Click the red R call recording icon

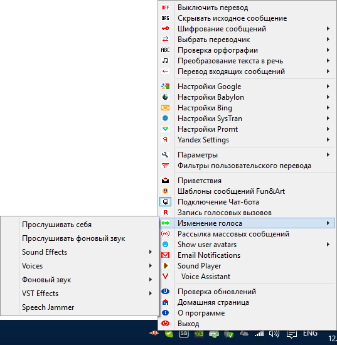[x=166, y=212]
